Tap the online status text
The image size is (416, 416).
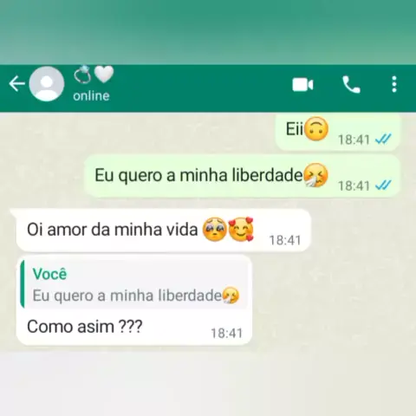pos(91,96)
